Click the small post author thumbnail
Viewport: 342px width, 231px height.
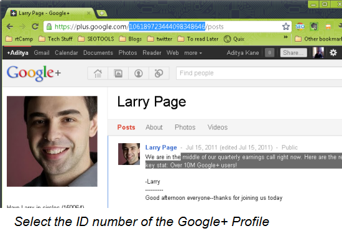point(129,154)
